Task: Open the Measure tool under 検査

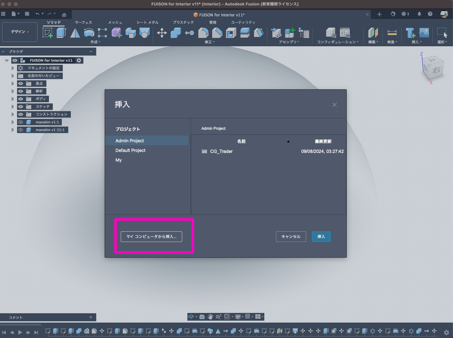Action: [392, 33]
